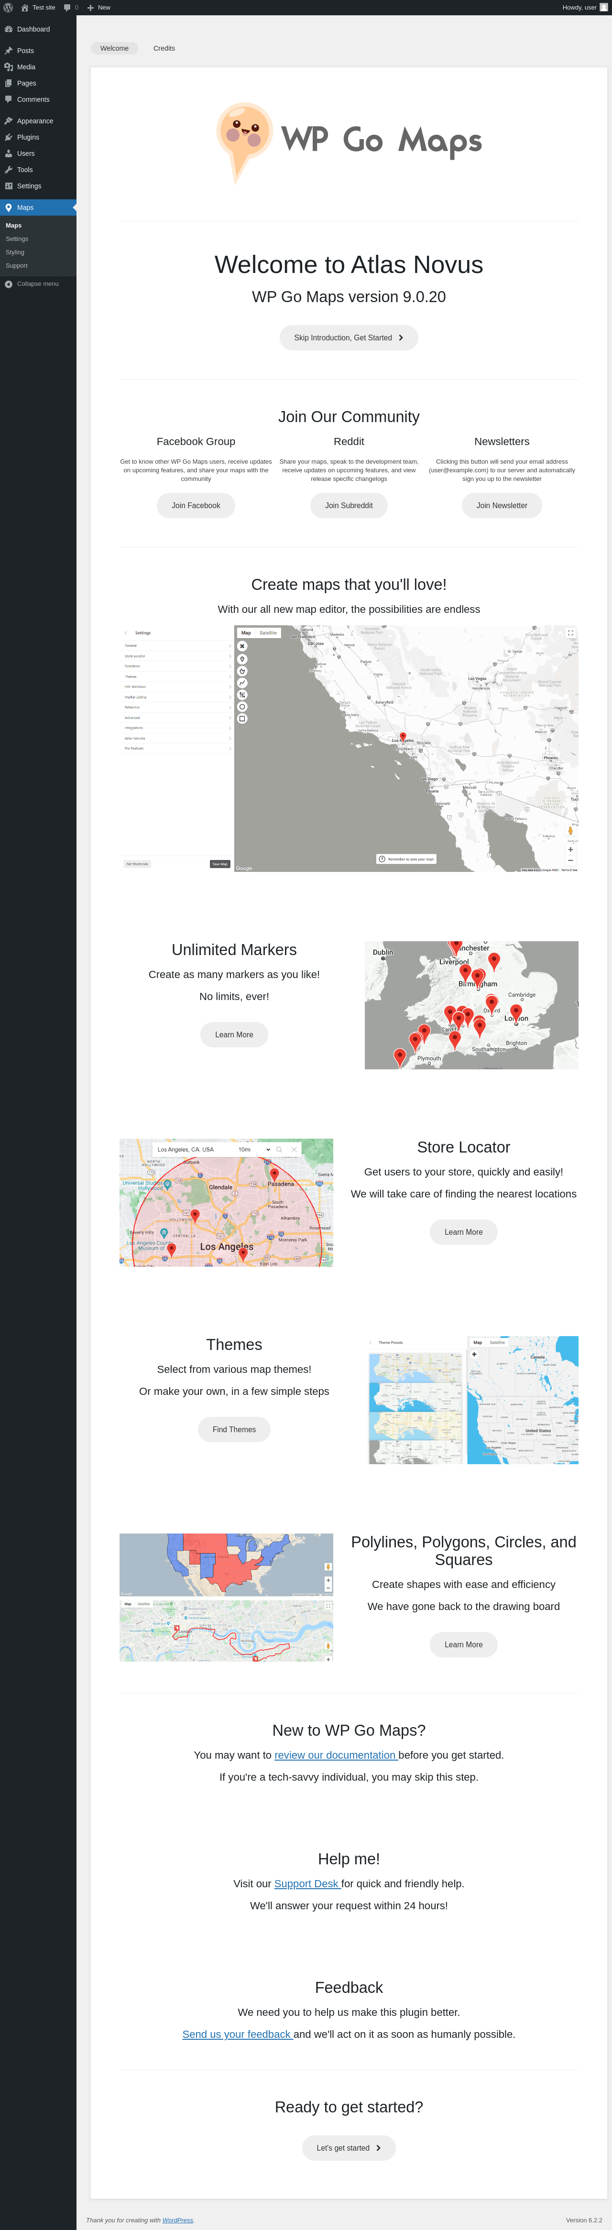Click the Pages icon in the sidebar
Image resolution: width=612 pixels, height=2230 pixels.
pyautogui.click(x=9, y=83)
